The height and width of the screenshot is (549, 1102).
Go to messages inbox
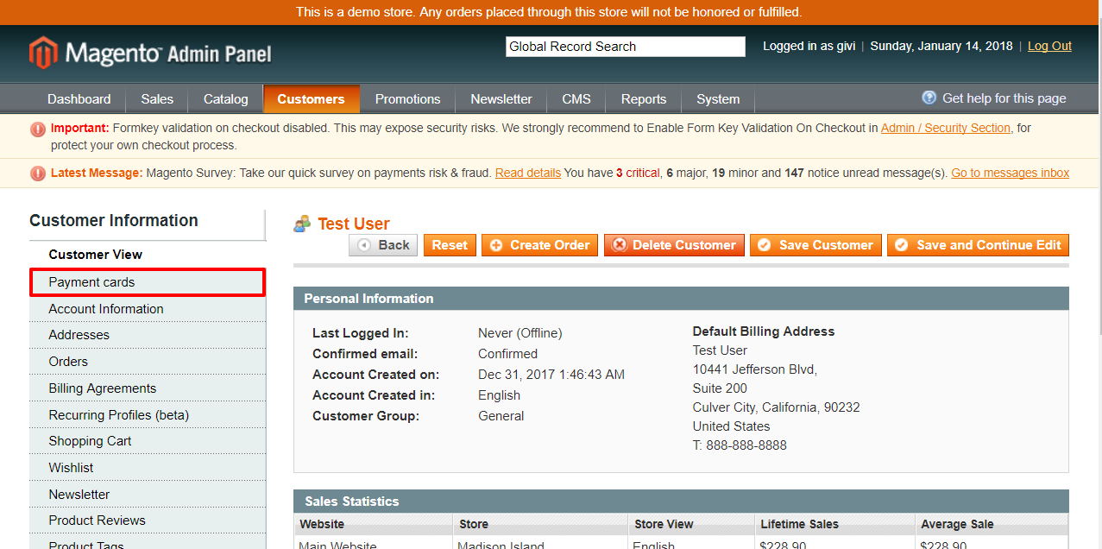pos(1010,174)
